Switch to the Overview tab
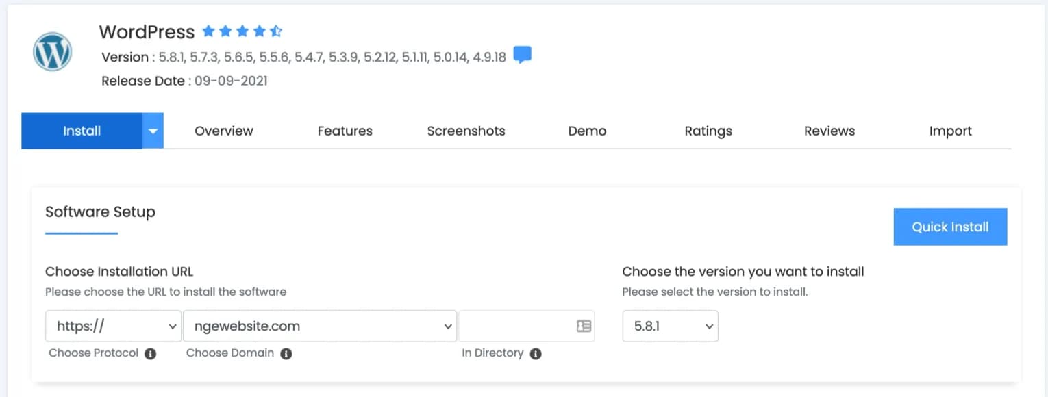 click(x=224, y=131)
